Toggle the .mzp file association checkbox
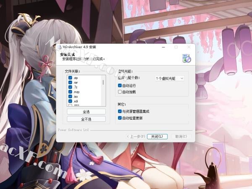 pos(70,92)
